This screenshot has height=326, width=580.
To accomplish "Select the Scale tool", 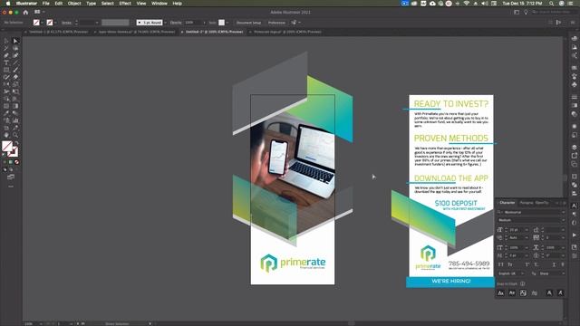I will pos(15,84).
